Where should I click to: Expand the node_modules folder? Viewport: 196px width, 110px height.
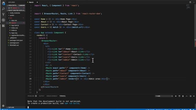tap(15, 13)
